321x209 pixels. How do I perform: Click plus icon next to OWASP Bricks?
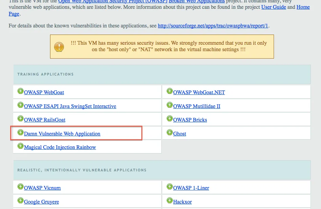[169, 119]
